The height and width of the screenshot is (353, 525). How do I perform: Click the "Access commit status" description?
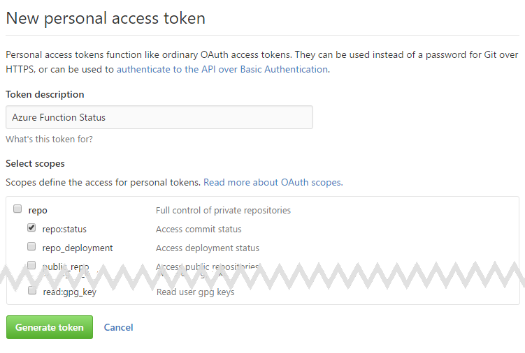(x=199, y=229)
